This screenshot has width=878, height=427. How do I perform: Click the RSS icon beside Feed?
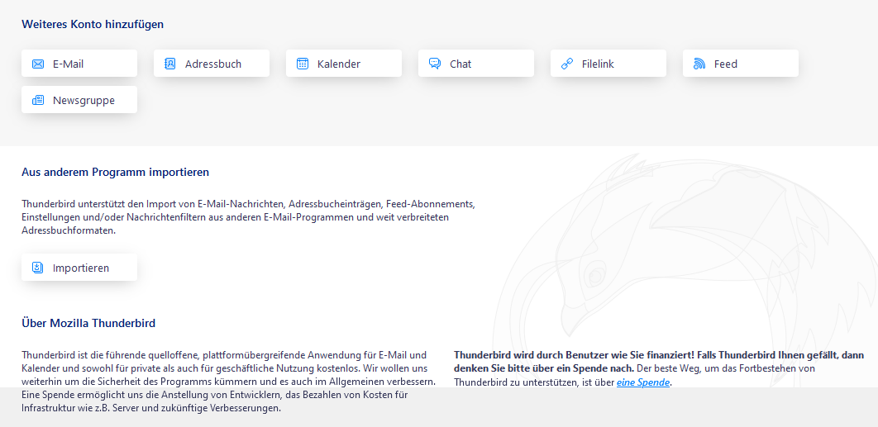click(699, 64)
